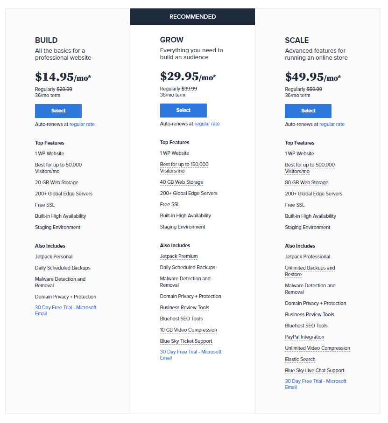Image resolution: width=388 pixels, height=423 pixels.
Task: Select the GROW plan button
Action: [183, 111]
